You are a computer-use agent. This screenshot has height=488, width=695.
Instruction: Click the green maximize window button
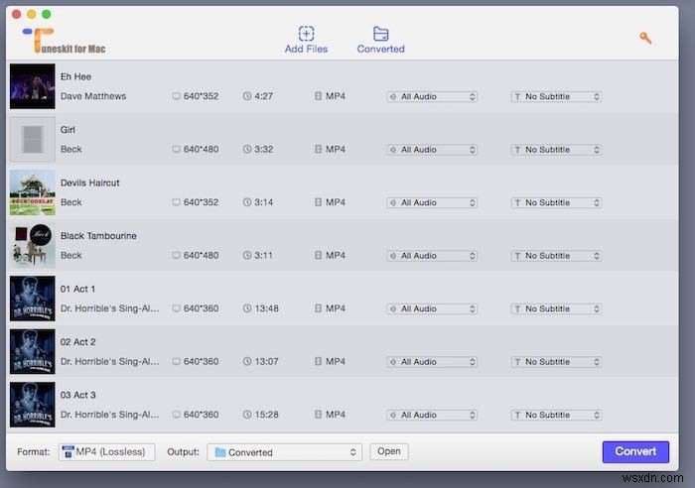coord(46,14)
